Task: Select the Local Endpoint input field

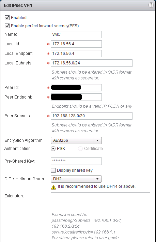Action: (76, 54)
